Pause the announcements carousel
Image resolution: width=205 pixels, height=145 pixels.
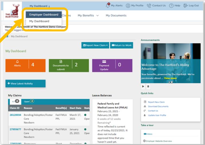pyautogui.click(x=148, y=86)
